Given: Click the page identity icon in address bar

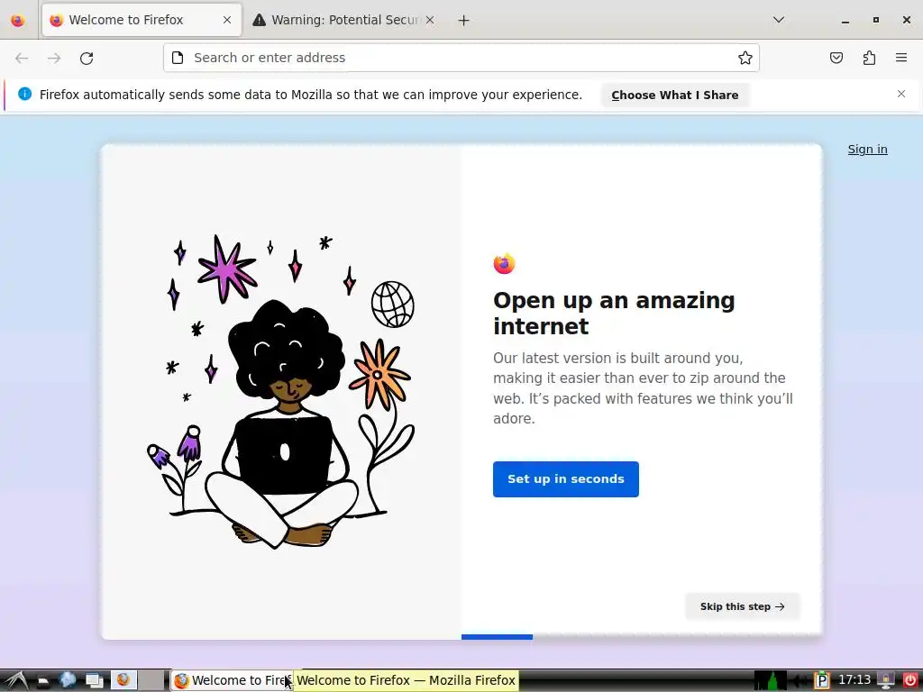Looking at the screenshot, I should [x=178, y=58].
